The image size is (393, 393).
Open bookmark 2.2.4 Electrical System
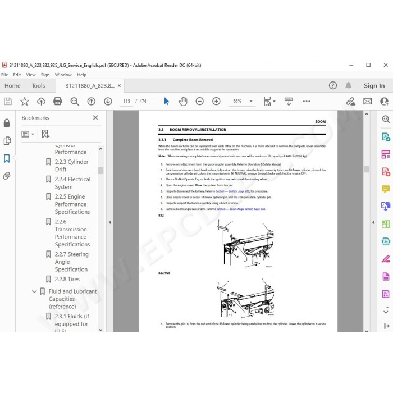(x=72, y=183)
